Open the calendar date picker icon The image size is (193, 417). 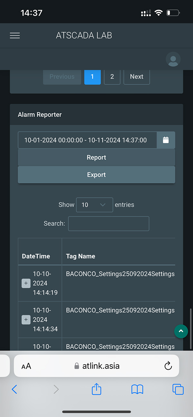tap(166, 140)
